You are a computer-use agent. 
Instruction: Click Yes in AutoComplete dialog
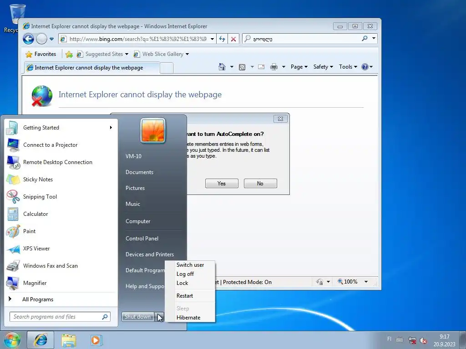click(x=222, y=184)
